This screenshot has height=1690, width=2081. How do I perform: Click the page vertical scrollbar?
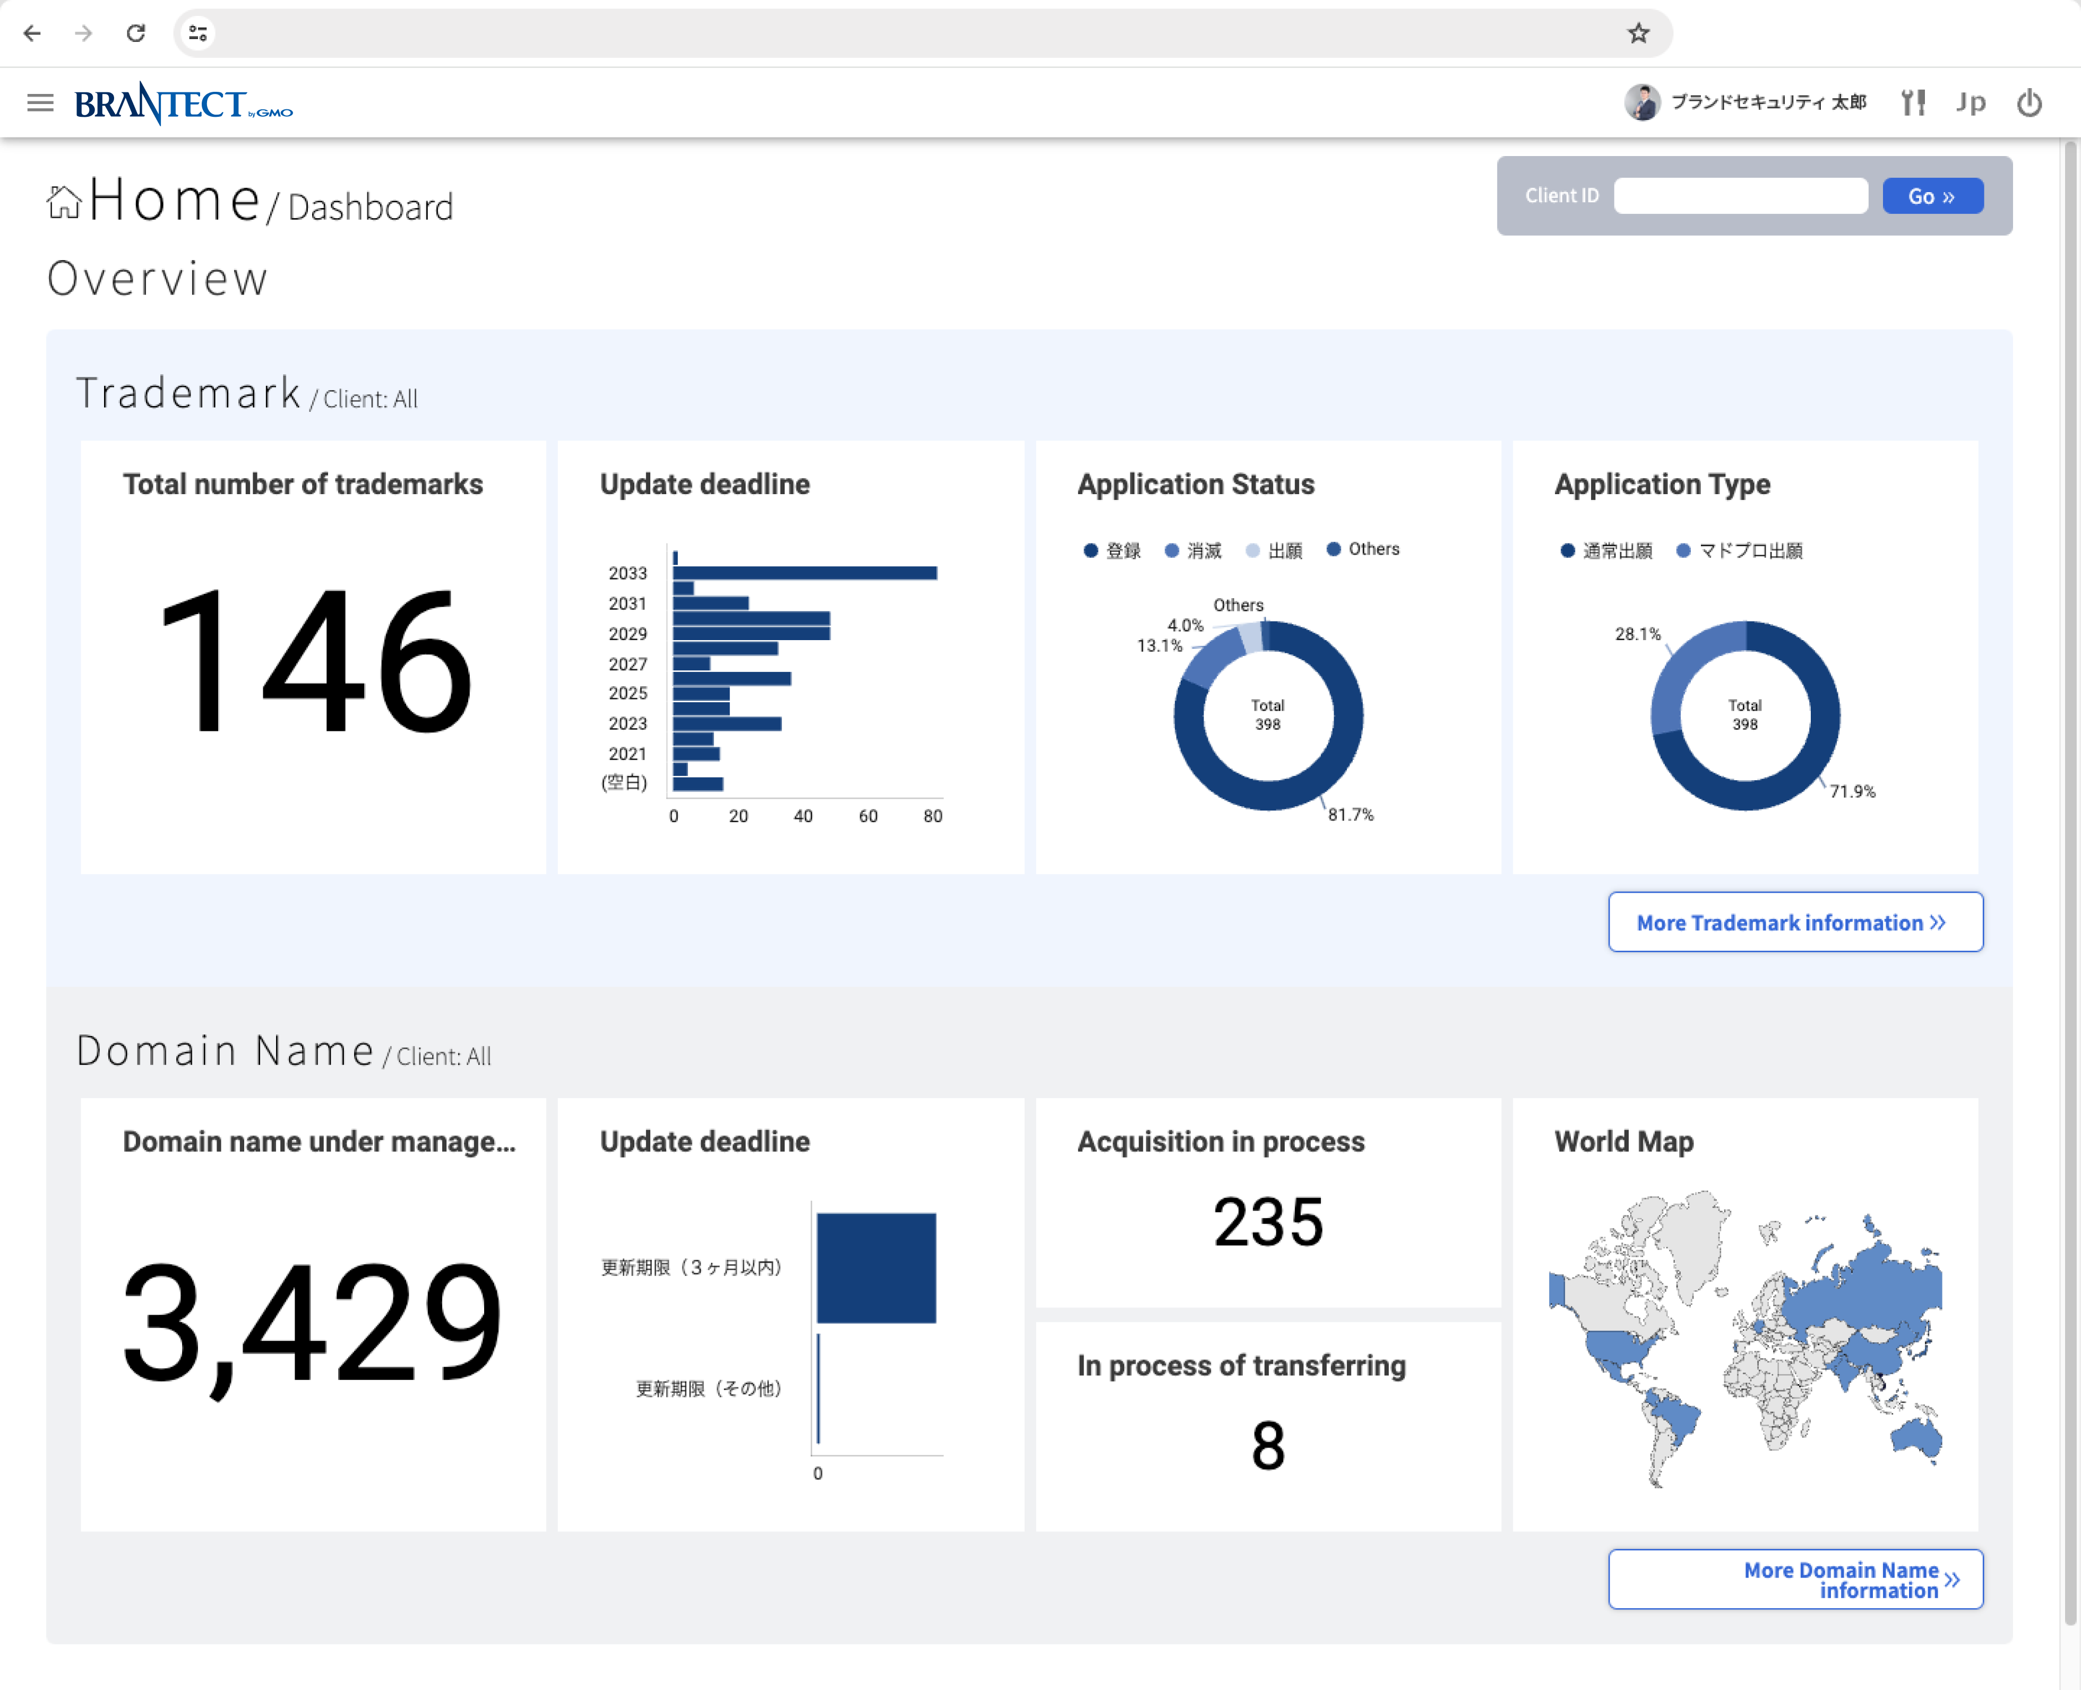coord(2069,876)
